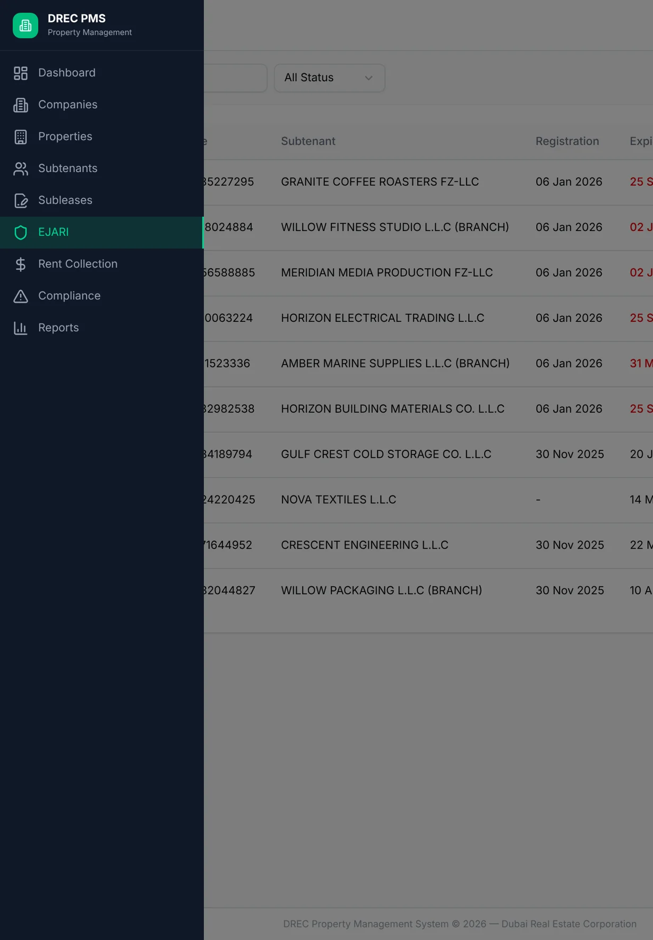Select AMBER MARINE SUPPLIES L.L.C (BRANCH)
The width and height of the screenshot is (653, 940).
click(x=396, y=363)
